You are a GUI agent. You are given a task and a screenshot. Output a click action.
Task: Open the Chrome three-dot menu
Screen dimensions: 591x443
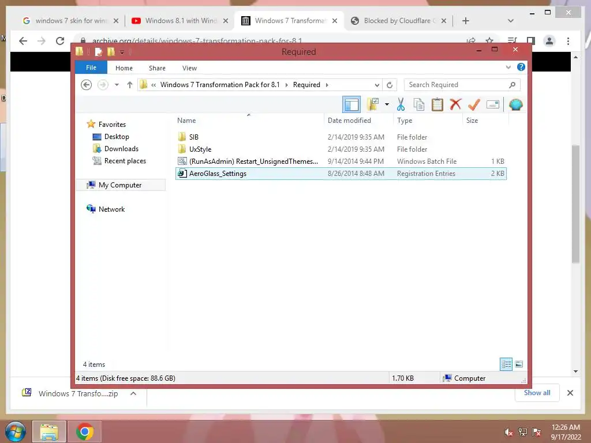568,41
